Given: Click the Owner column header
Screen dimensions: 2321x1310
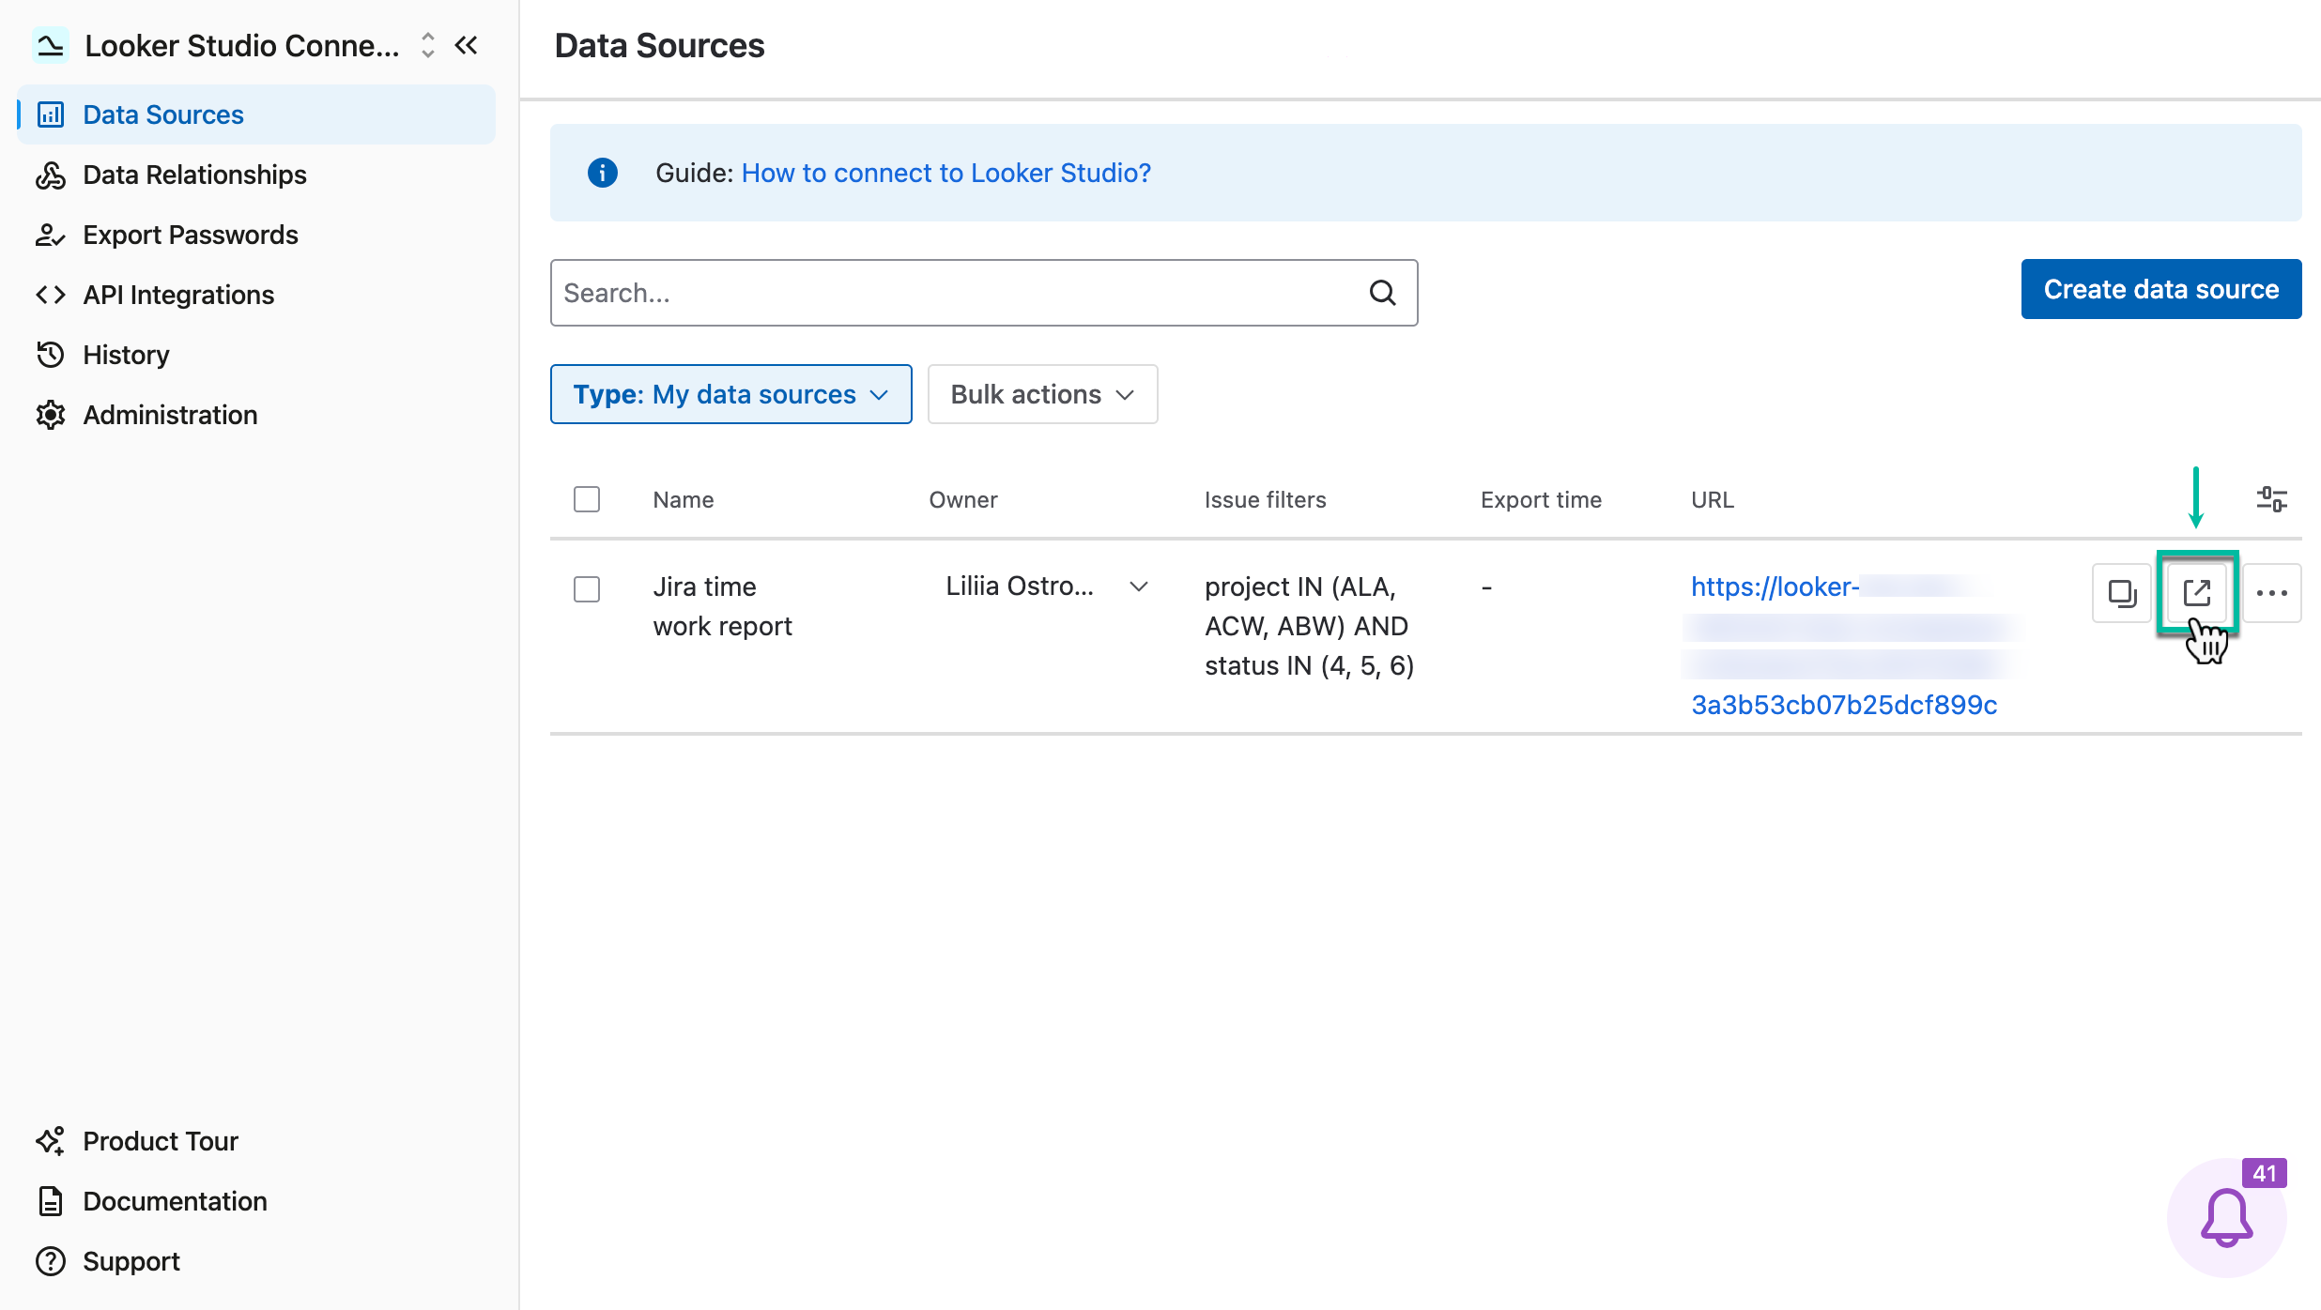Looking at the screenshot, I should 963,500.
